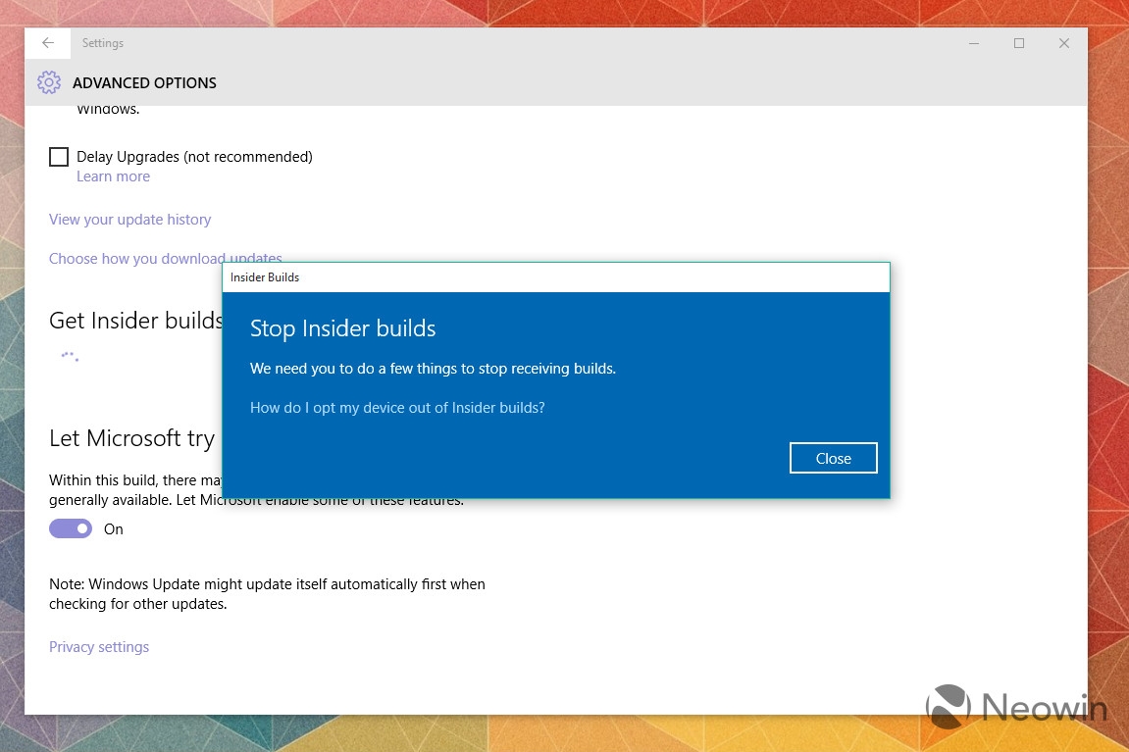Click the Insider Builds dialog title bar
Viewport: 1129px width, 752px height.
pos(556,277)
